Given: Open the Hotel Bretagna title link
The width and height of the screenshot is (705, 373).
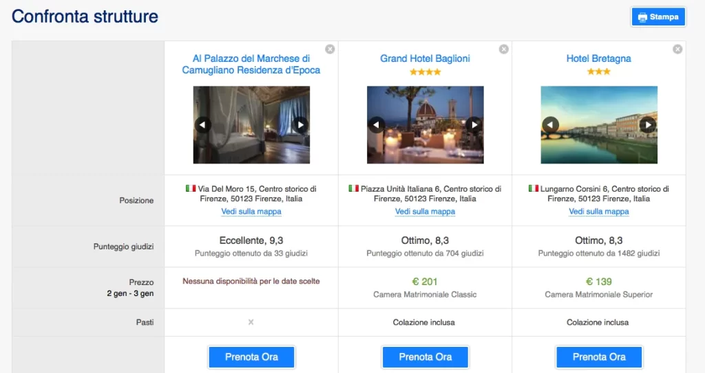Looking at the screenshot, I should click(598, 58).
